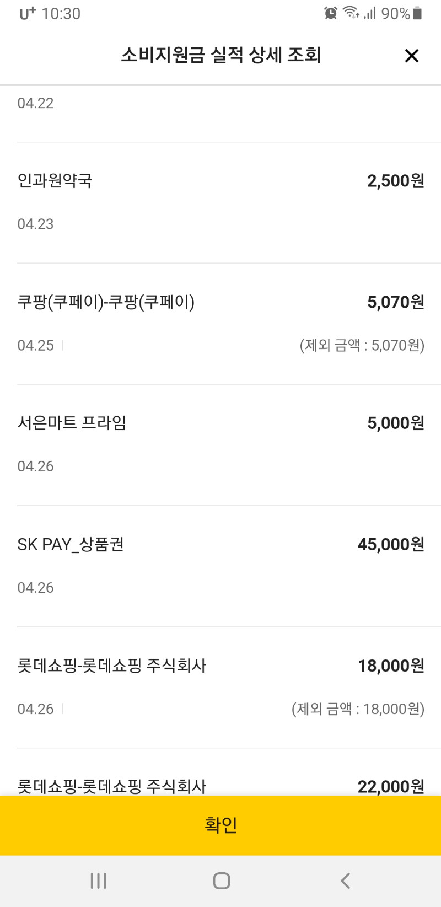Open recent apps with three-bar icon
The image size is (441, 907).
coord(98,881)
